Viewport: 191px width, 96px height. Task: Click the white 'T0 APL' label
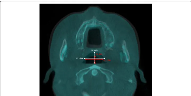[x=94, y=51]
